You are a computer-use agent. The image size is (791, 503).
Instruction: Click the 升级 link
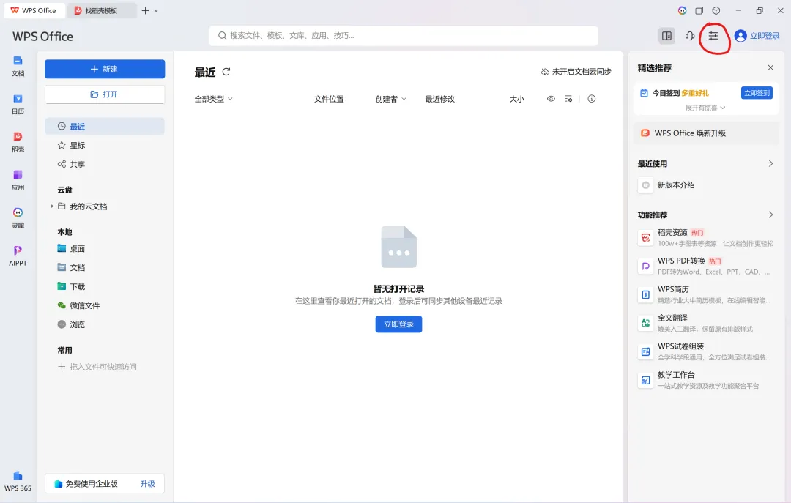(x=147, y=484)
